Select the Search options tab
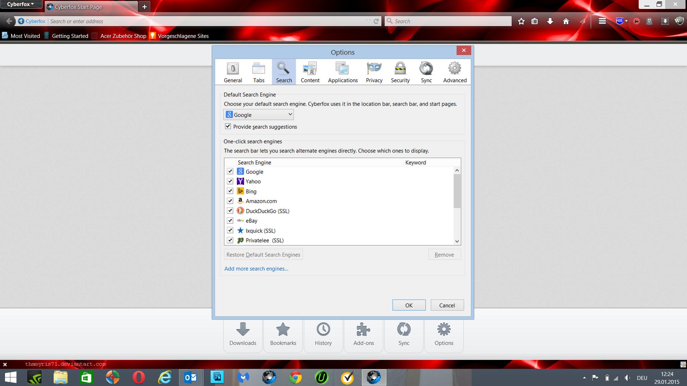Screen dimensions: 687x386 [x=284, y=72]
